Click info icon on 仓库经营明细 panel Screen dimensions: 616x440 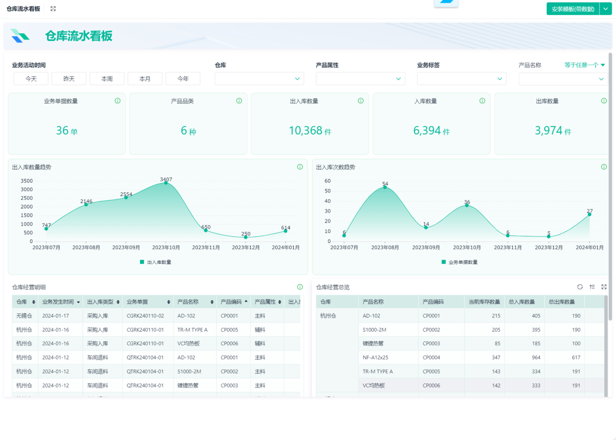pos(300,287)
